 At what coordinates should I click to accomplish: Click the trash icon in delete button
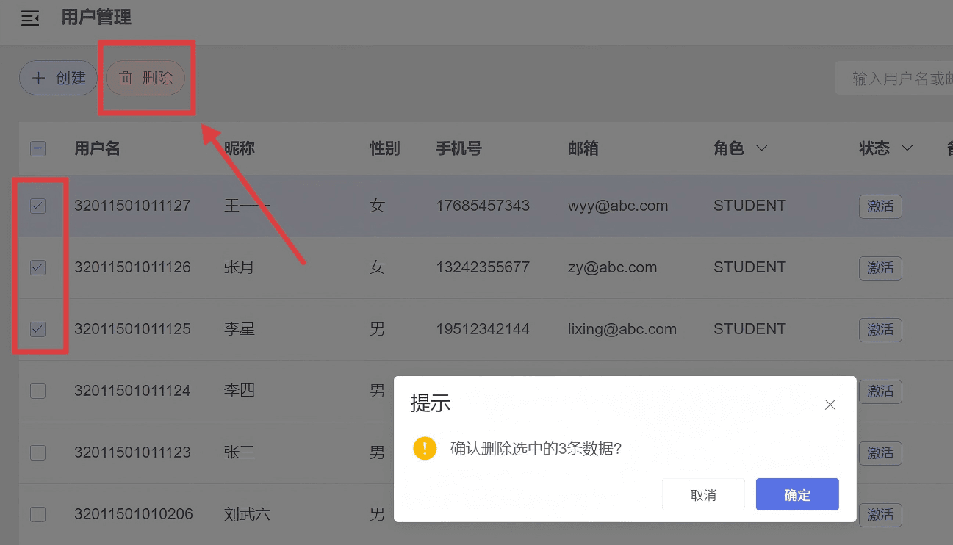[x=126, y=78]
